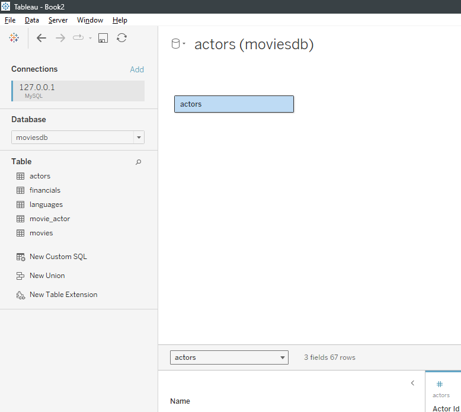Open the data source dropdown caret by cylinder
The height and width of the screenshot is (412, 461).
pos(184,43)
